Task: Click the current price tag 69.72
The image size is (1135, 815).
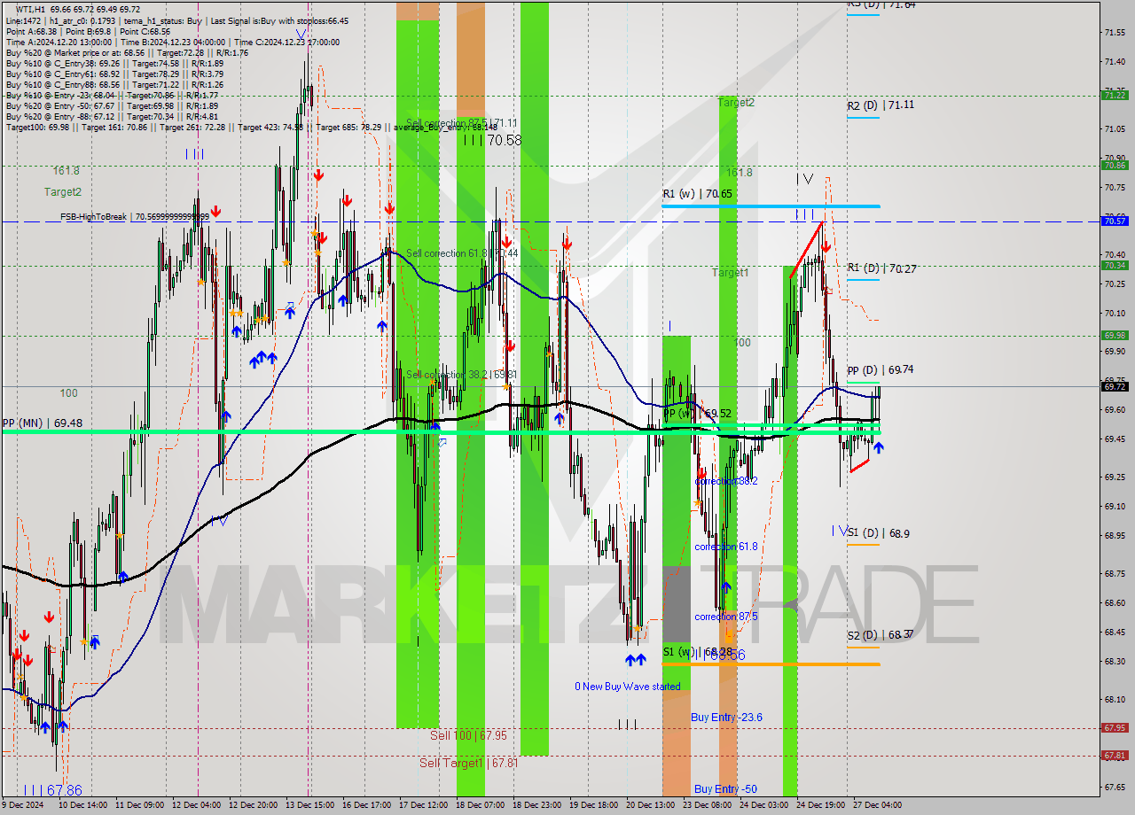Action: (1115, 386)
